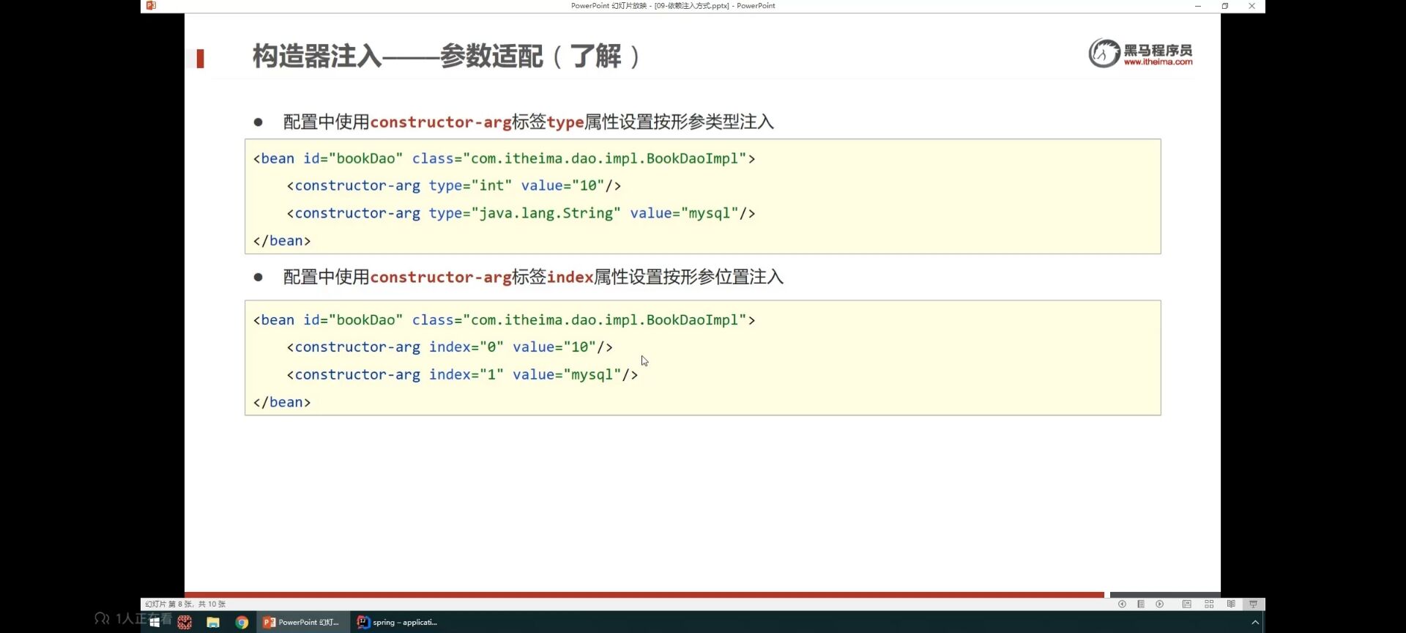Viewport: 1406px width, 633px height.
Task: Open the red patterned taskbar app
Action: [x=185, y=622]
